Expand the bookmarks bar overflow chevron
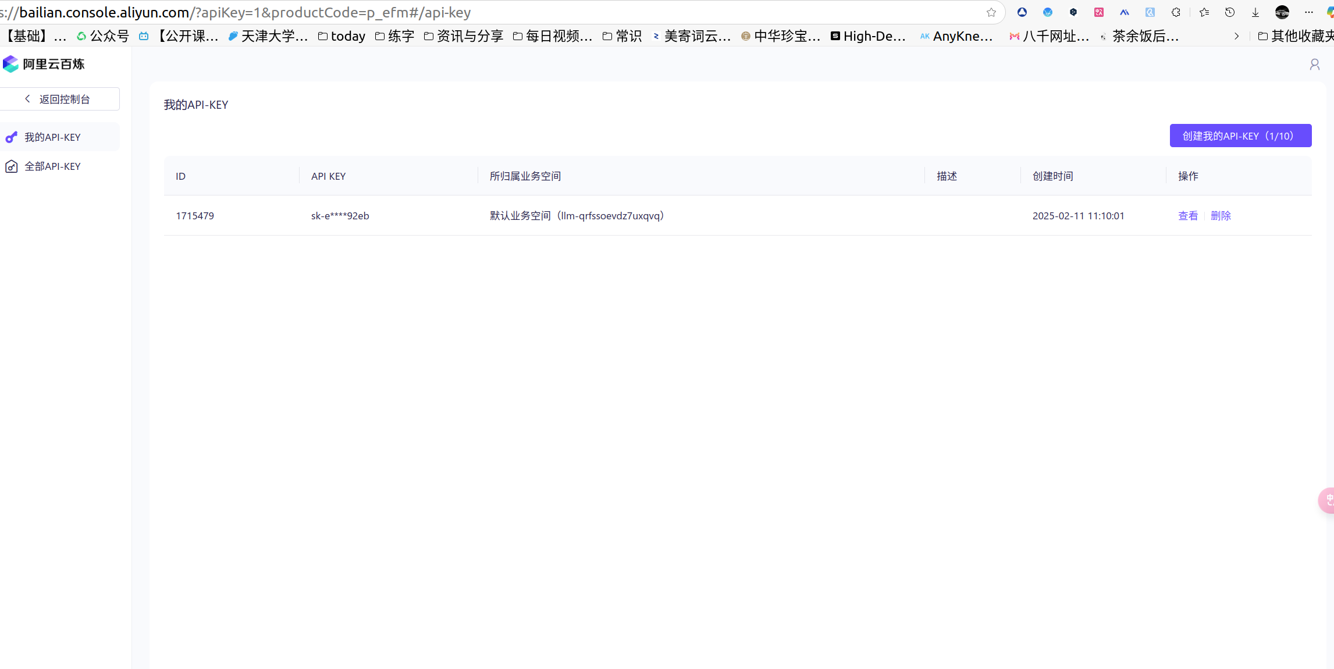 (x=1236, y=36)
